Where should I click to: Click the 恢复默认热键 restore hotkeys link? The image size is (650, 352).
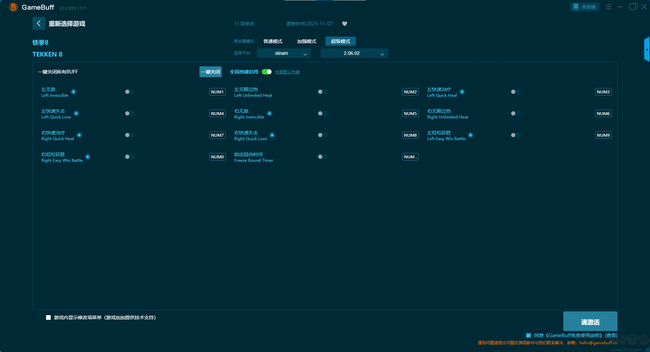click(287, 72)
